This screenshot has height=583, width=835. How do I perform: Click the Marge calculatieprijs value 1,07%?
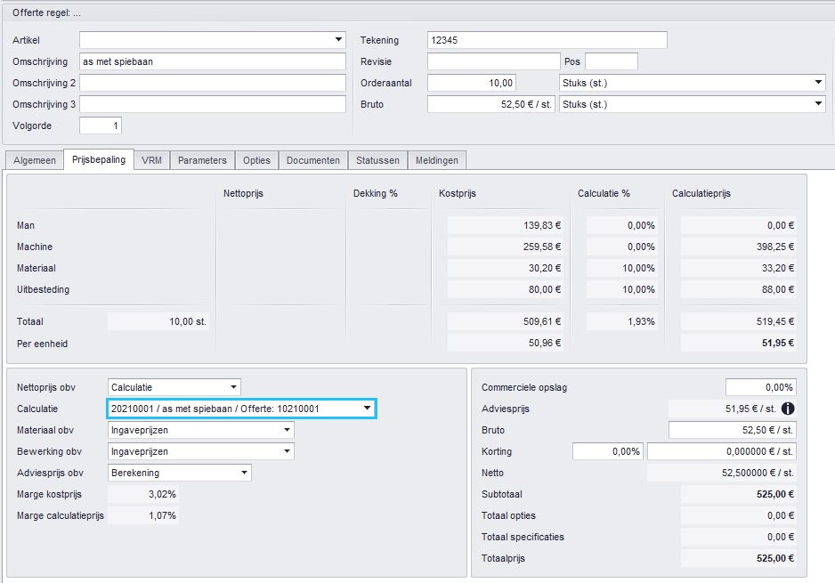(143, 514)
